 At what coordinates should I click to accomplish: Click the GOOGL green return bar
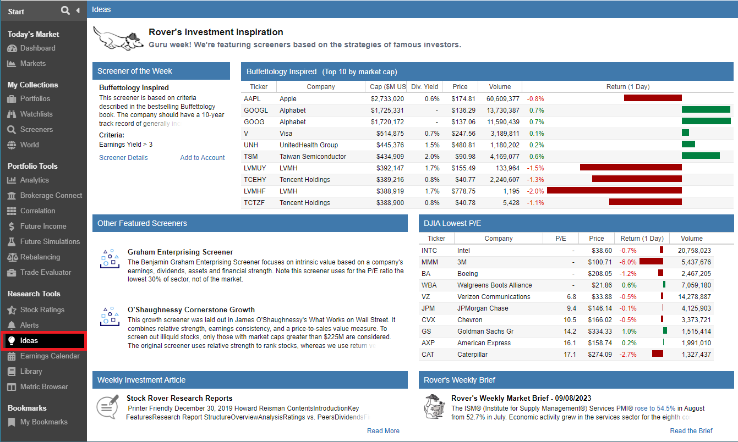tap(706, 110)
